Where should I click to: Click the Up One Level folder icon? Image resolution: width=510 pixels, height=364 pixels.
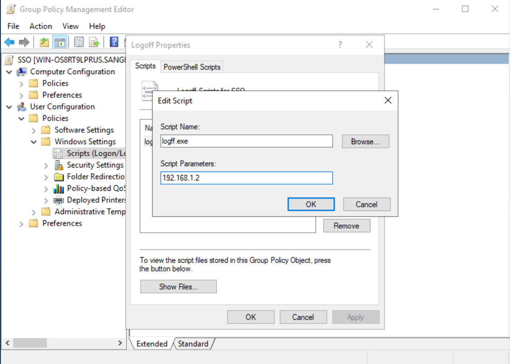pyautogui.click(x=44, y=42)
